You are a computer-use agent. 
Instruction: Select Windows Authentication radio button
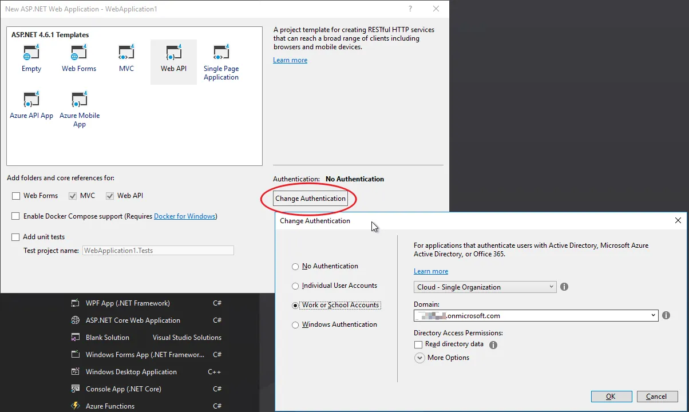pyautogui.click(x=295, y=325)
